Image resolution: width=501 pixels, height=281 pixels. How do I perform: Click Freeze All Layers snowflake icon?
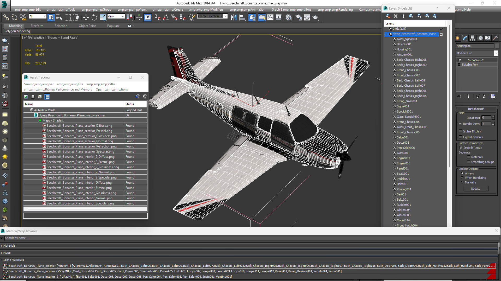(x=435, y=16)
